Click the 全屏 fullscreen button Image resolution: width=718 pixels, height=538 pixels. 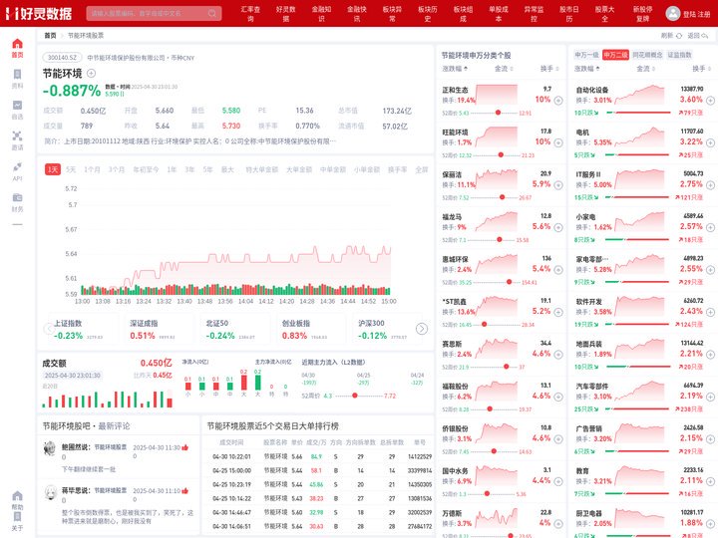pyautogui.click(x=422, y=169)
